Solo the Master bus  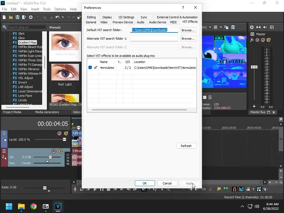click(268, 40)
